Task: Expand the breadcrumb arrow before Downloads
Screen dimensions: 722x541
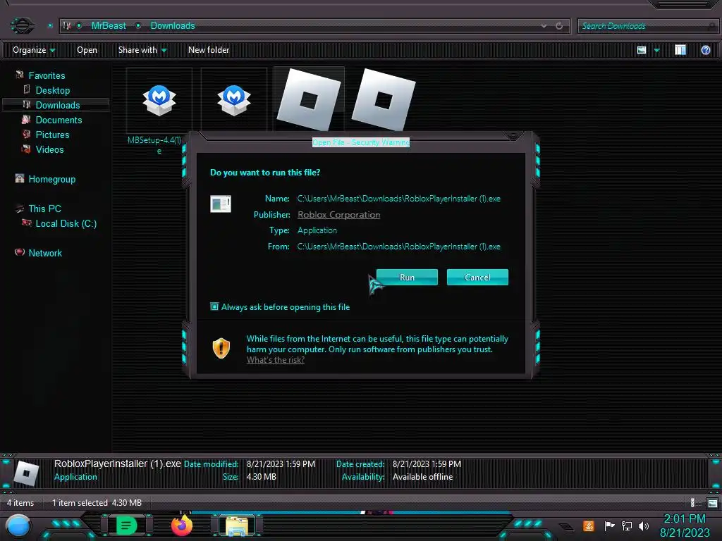Action: click(138, 26)
